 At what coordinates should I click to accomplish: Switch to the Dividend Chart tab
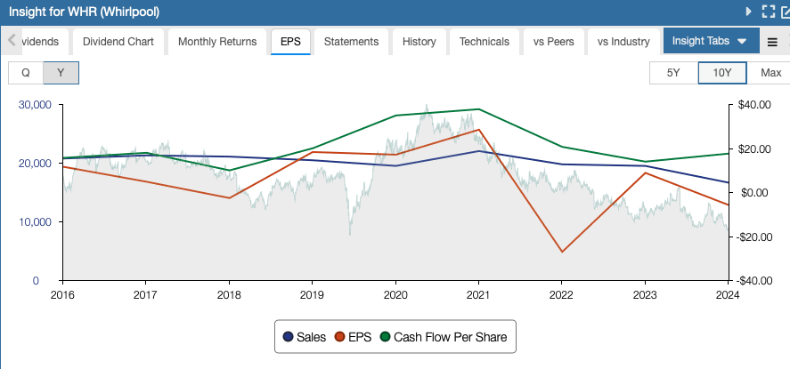pyautogui.click(x=118, y=42)
